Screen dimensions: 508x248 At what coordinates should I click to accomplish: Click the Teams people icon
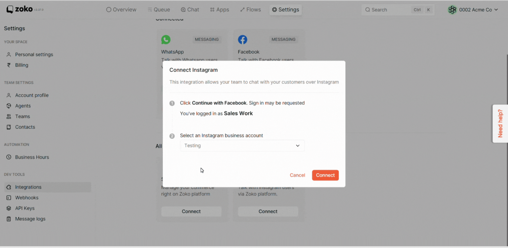tap(9, 116)
